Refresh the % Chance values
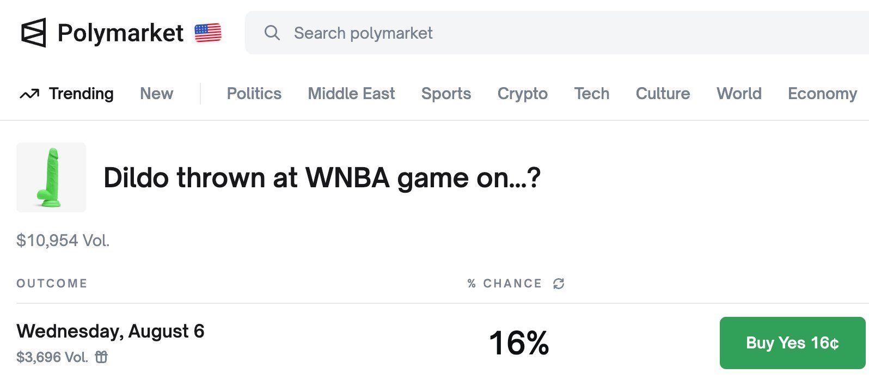 (558, 284)
